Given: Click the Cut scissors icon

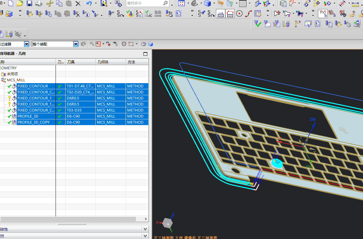Looking at the screenshot, I should pyautogui.click(x=50, y=4).
